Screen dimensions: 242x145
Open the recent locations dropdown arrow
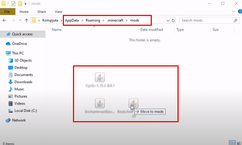pyautogui.click(x=20, y=20)
